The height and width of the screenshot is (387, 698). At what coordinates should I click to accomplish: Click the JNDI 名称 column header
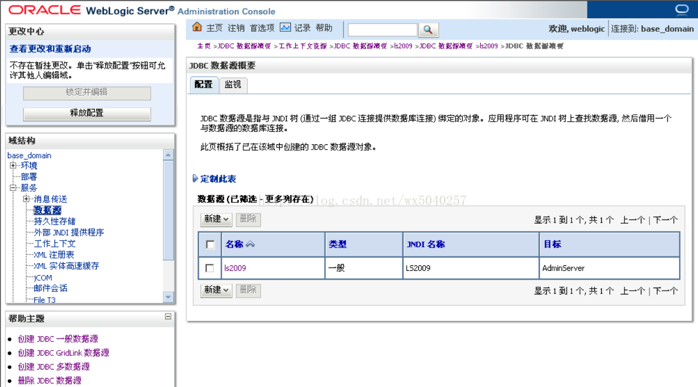tap(426, 244)
